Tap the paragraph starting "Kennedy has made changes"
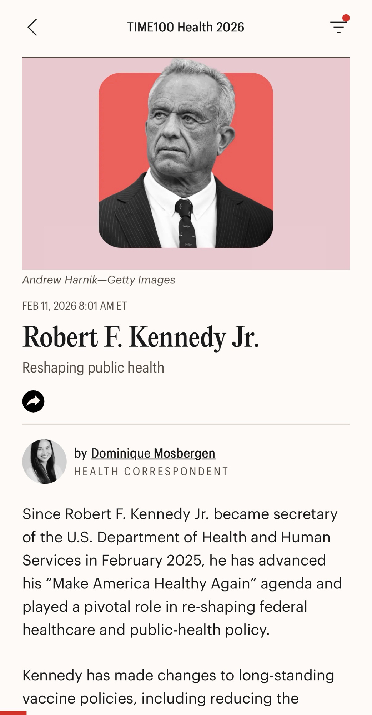 click(x=179, y=686)
